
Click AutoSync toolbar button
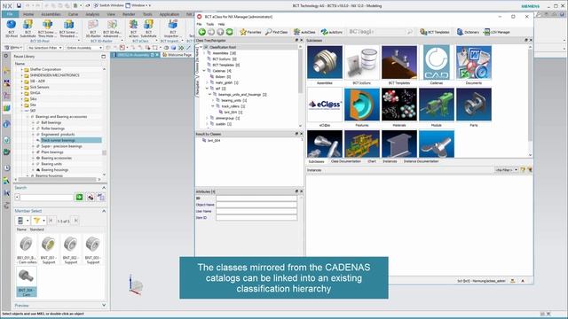(x=331, y=32)
